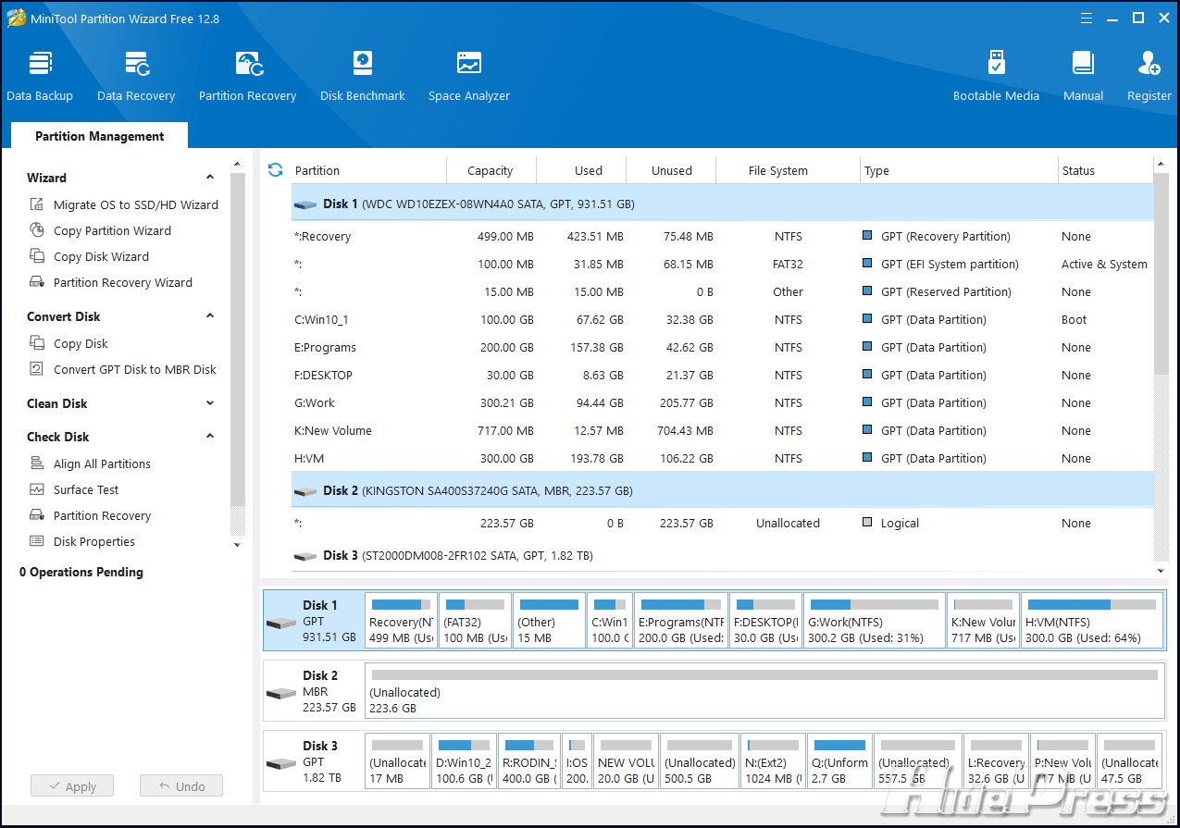Open Convert GPT Disk to MBR Disk

click(x=134, y=370)
